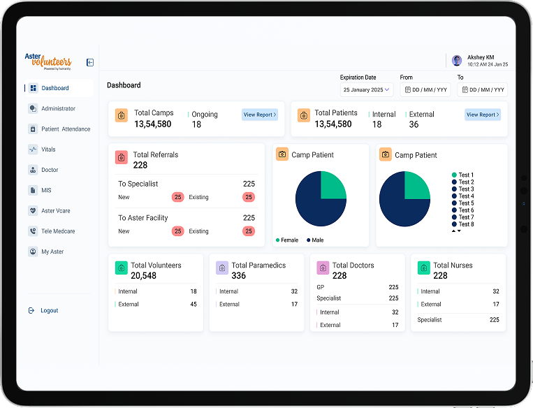Click the Total Paramedics purple icon
Image resolution: width=533 pixels, height=408 pixels.
tap(222, 268)
